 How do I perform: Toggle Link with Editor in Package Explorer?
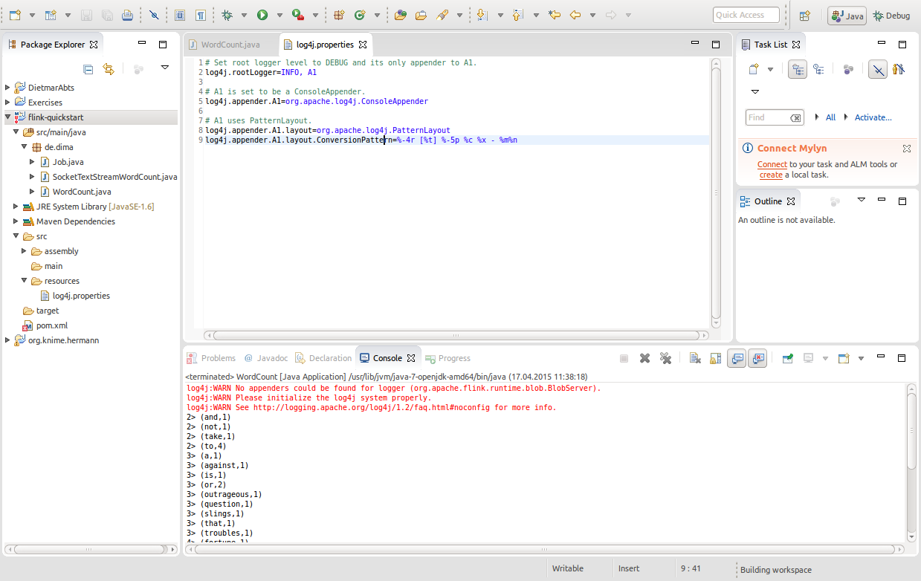pyautogui.click(x=109, y=69)
